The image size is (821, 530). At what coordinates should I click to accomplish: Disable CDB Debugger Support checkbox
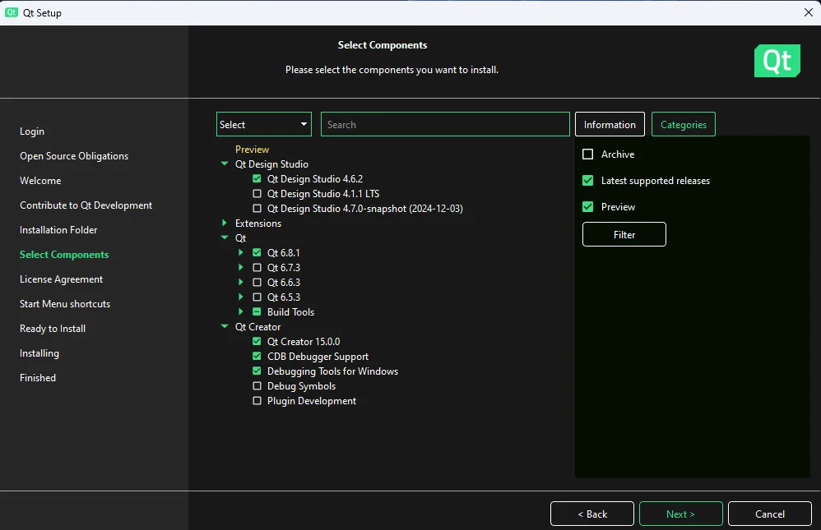pos(257,357)
